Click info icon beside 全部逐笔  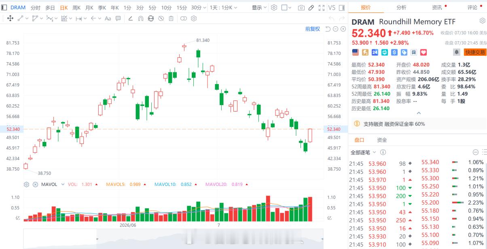tap(383, 152)
